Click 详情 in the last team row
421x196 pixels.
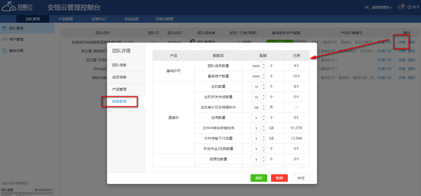coord(402,78)
